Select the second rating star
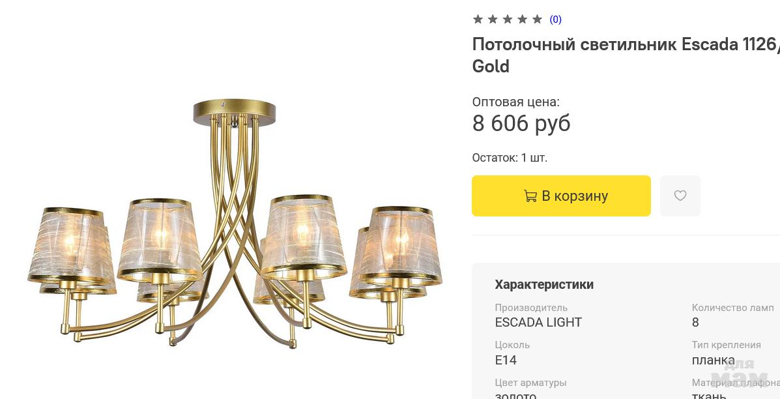This screenshot has height=399, width=780. click(x=493, y=20)
